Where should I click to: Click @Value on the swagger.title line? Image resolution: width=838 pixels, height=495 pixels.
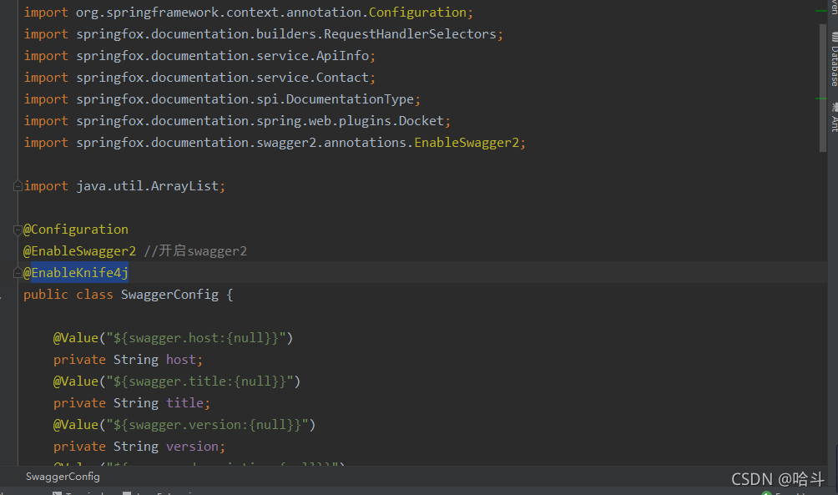click(75, 381)
